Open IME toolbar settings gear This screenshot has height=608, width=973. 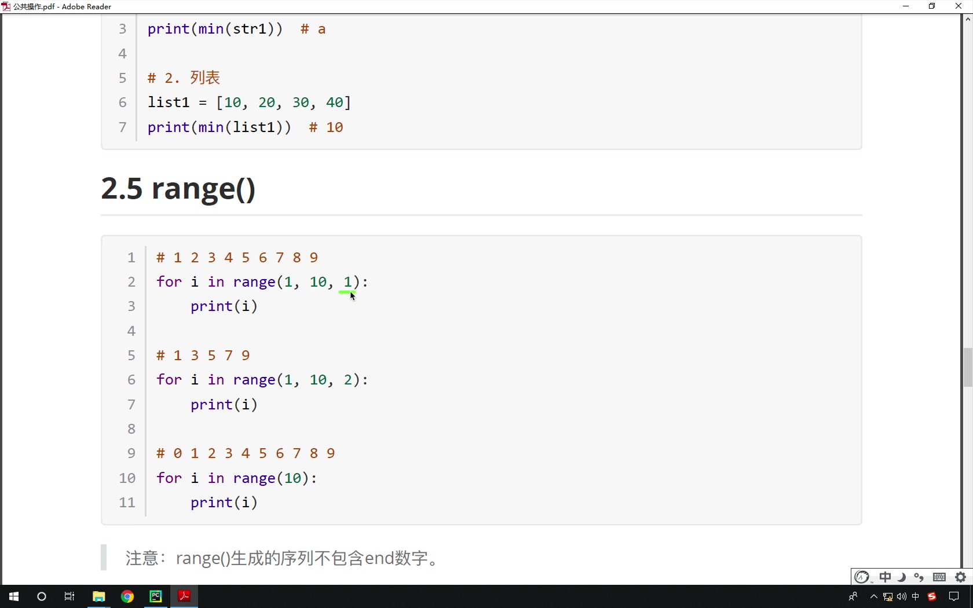point(961,577)
